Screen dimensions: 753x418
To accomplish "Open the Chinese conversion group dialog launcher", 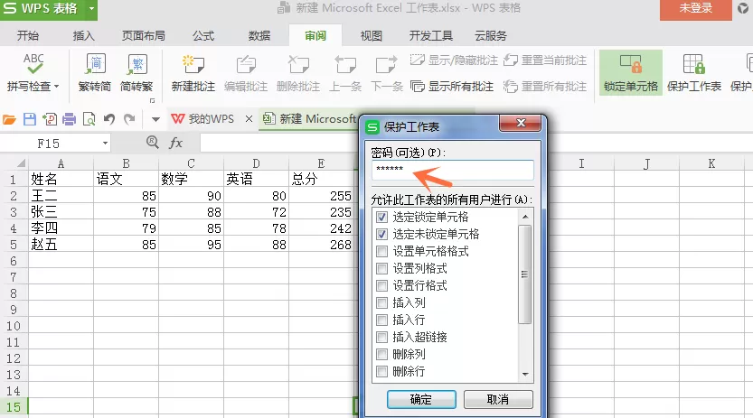I will [152, 101].
